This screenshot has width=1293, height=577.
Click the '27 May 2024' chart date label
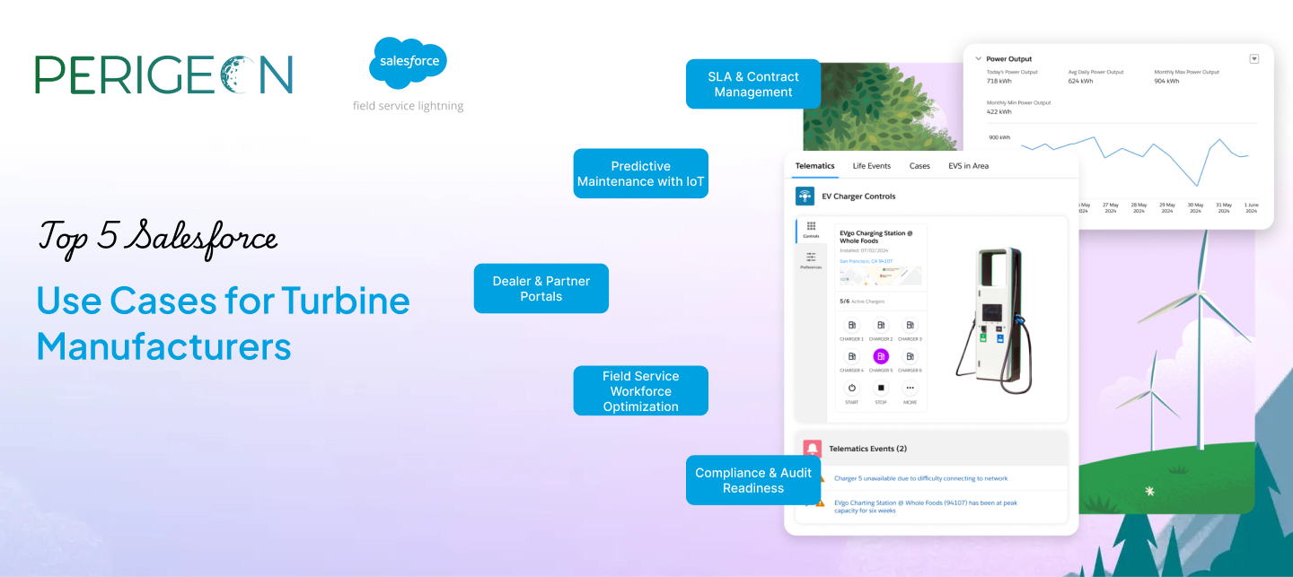[x=1111, y=207]
